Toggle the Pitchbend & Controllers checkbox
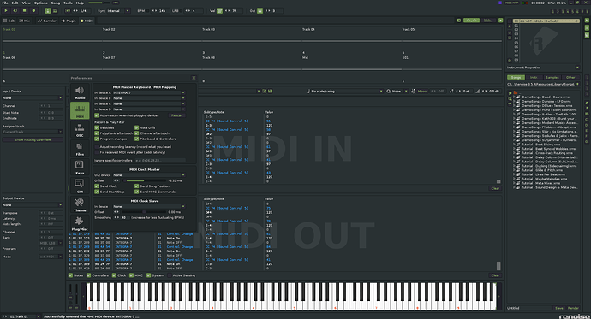This screenshot has width=591, height=319. click(x=136, y=139)
